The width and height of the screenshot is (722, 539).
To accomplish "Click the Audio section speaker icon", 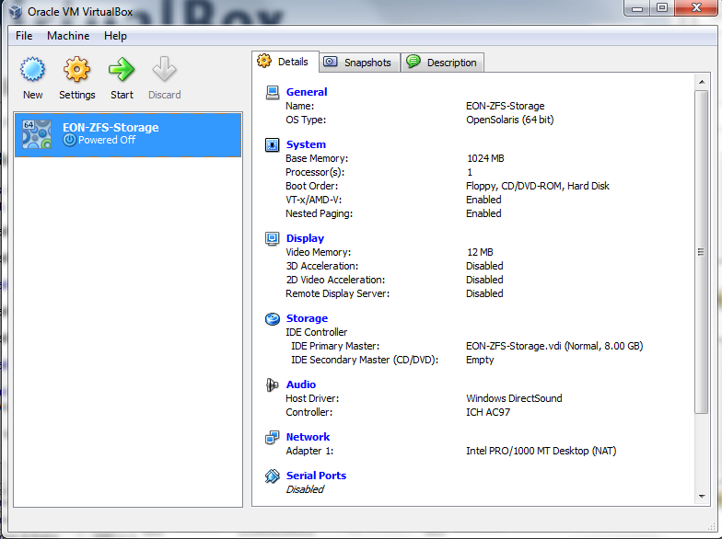I will tap(273, 384).
